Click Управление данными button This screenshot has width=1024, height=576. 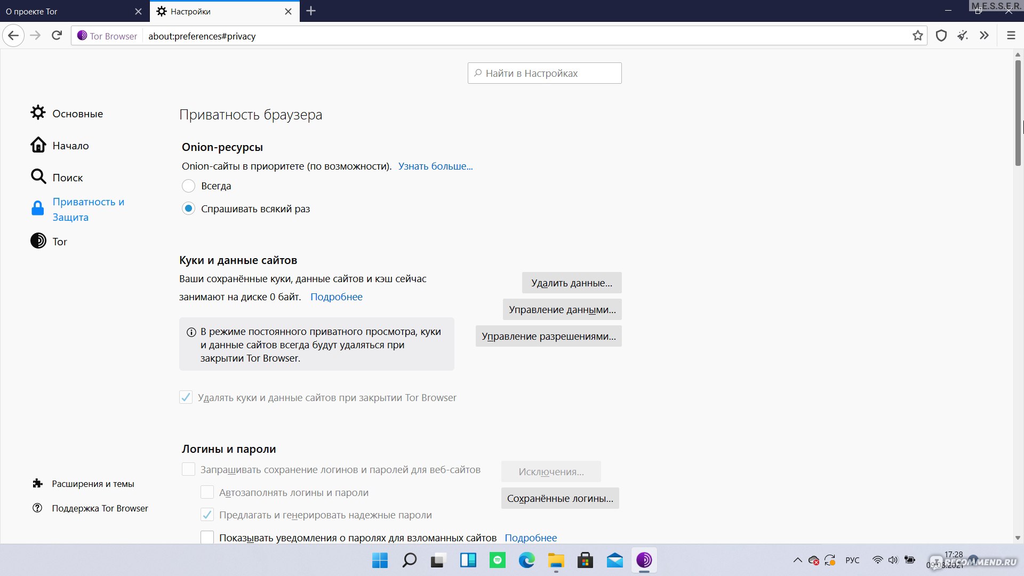(x=563, y=309)
